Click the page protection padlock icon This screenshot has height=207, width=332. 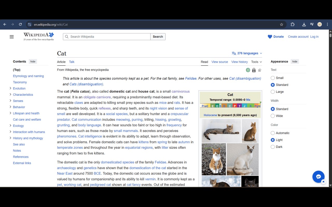coord(254,70)
